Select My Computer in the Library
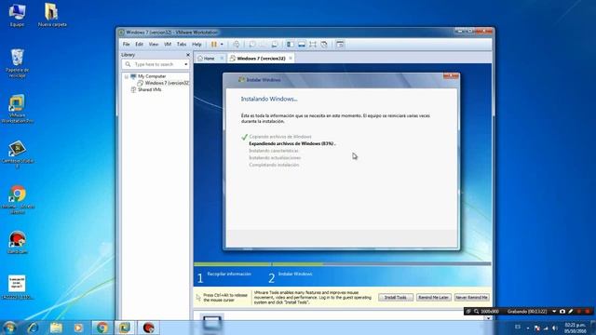Screen dimensions: 596x335 coord(152,76)
